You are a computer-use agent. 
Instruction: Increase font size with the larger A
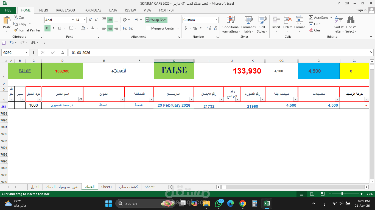pos(90,20)
